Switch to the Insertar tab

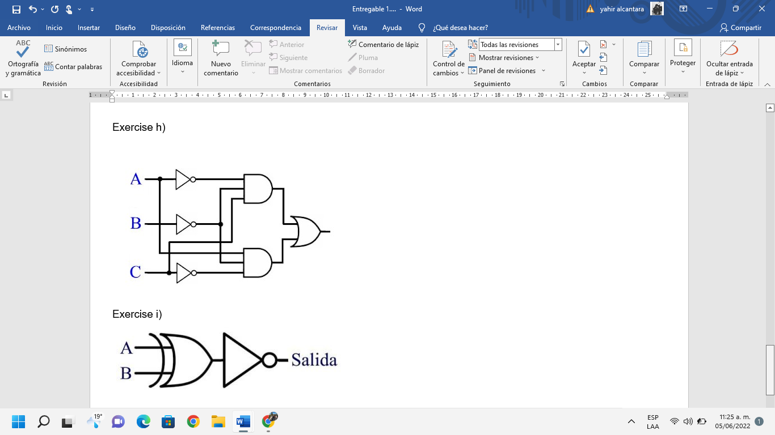click(x=89, y=27)
